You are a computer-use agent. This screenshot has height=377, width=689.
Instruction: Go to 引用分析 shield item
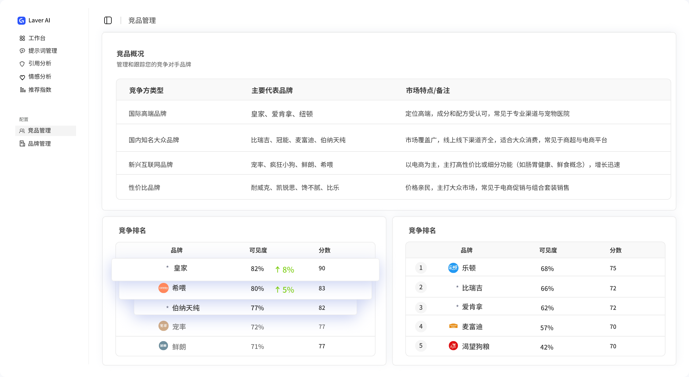40,63
